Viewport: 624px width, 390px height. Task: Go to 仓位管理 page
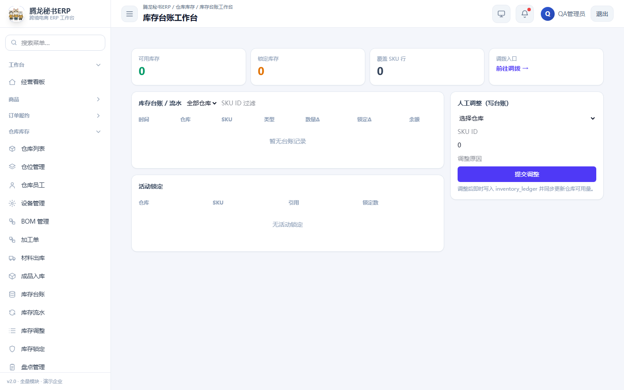(x=55, y=167)
